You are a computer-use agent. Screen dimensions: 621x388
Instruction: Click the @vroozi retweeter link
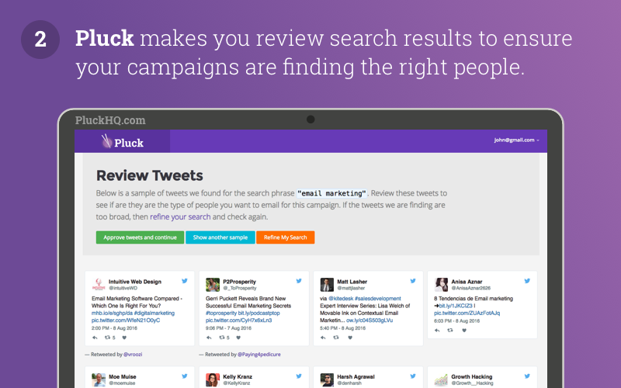pyautogui.click(x=133, y=355)
